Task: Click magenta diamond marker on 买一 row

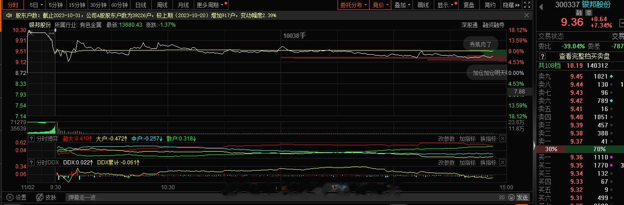Action: pos(611,157)
